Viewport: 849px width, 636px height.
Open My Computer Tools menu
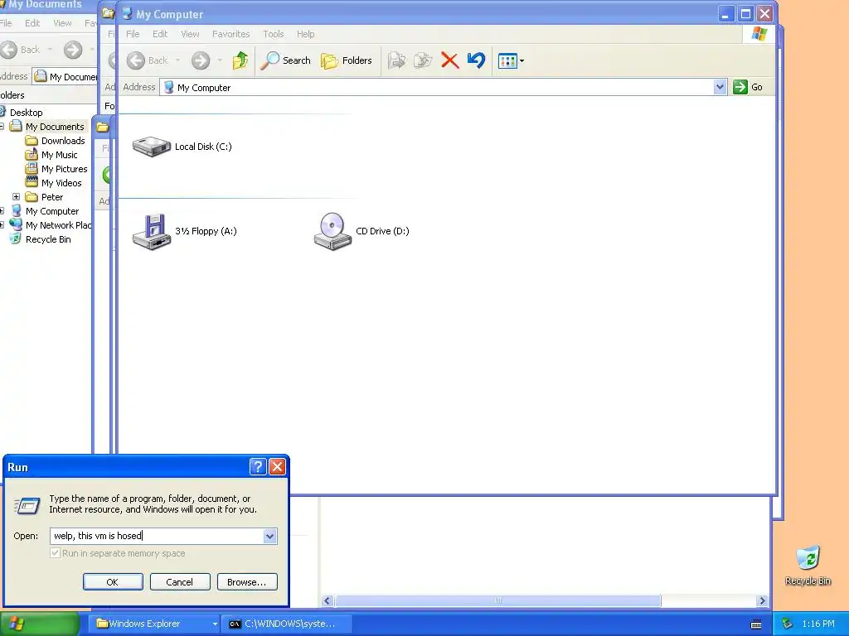pyautogui.click(x=274, y=33)
